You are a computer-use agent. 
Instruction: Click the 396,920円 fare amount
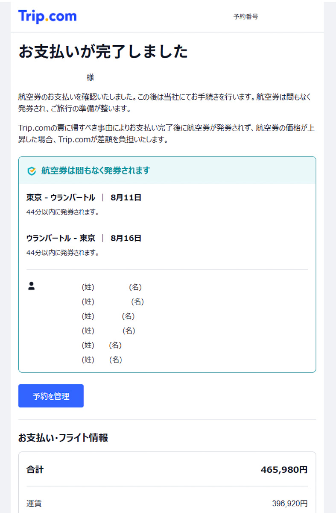click(290, 503)
